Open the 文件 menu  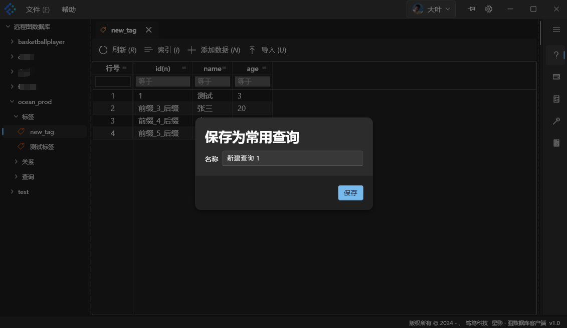tap(37, 9)
